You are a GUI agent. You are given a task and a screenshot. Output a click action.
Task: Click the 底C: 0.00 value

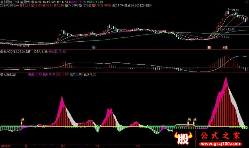pos(76,74)
